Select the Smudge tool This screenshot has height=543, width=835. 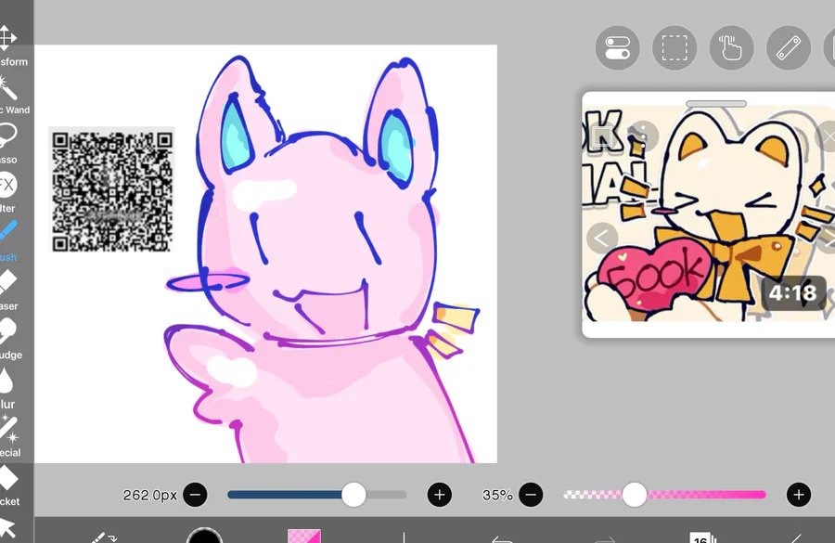pyautogui.click(x=9, y=339)
